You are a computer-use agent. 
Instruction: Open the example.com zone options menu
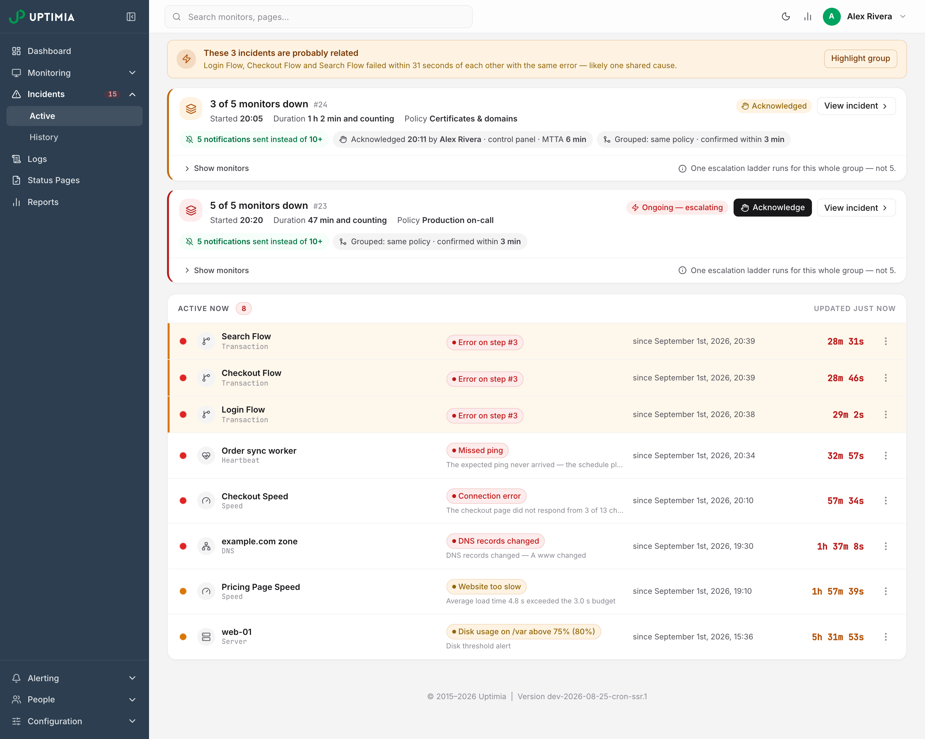click(x=885, y=546)
